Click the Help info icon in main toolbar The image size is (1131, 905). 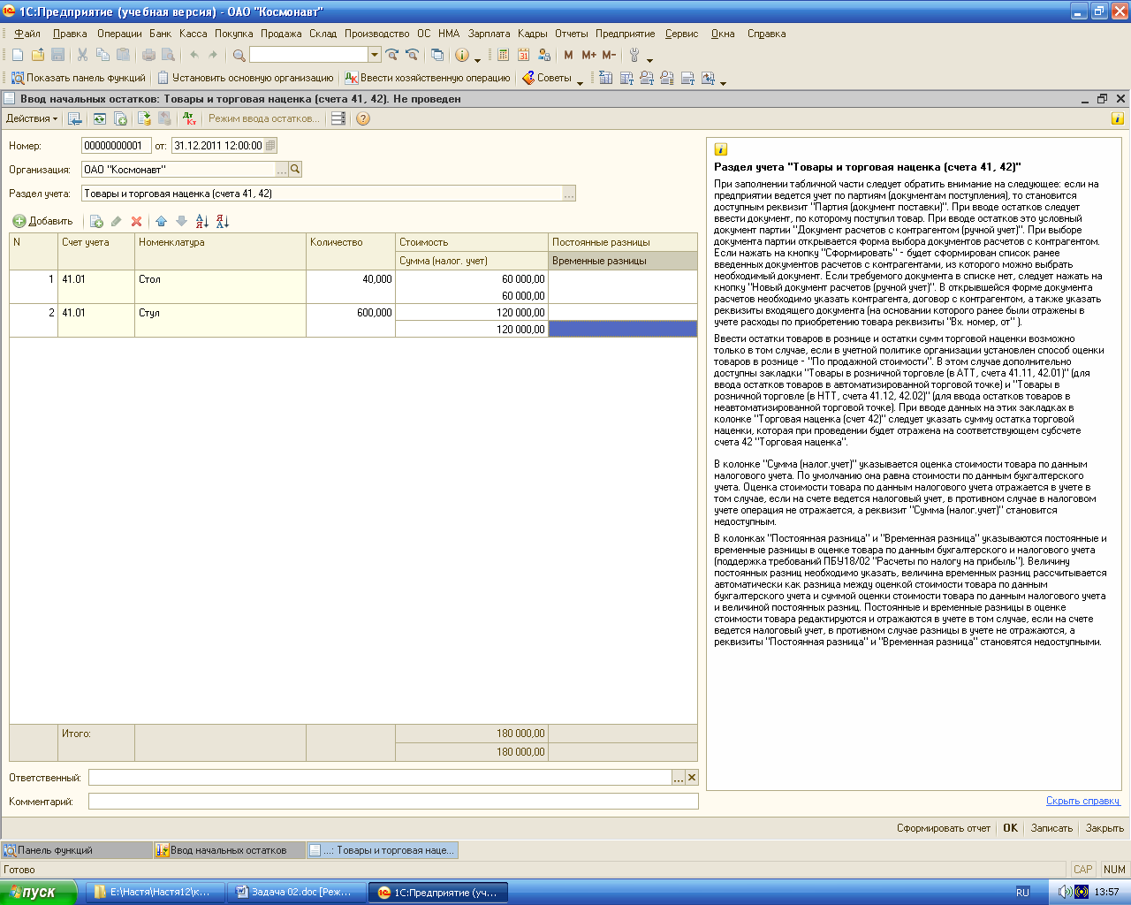pos(462,55)
